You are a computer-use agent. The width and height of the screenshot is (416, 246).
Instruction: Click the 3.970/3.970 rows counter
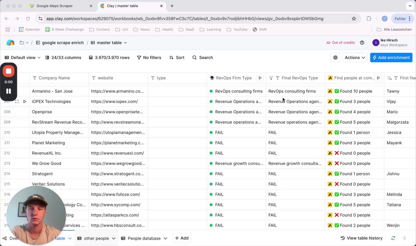(x=109, y=57)
